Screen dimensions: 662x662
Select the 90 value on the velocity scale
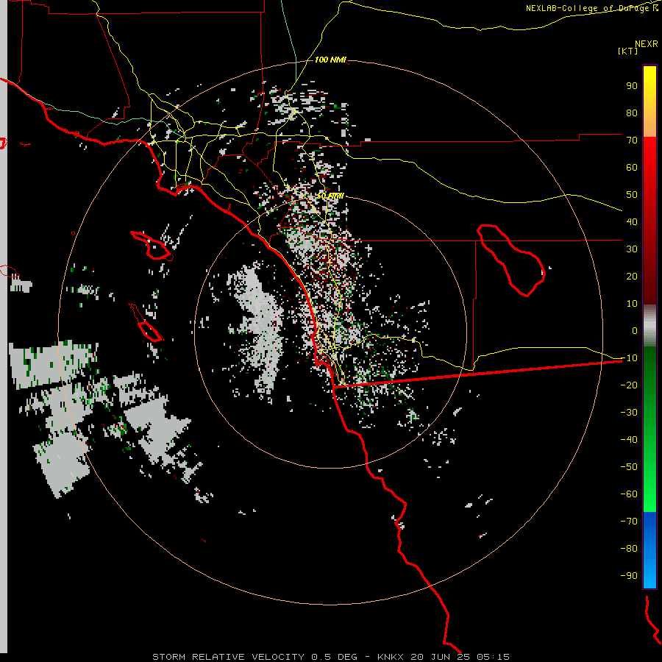pyautogui.click(x=632, y=86)
